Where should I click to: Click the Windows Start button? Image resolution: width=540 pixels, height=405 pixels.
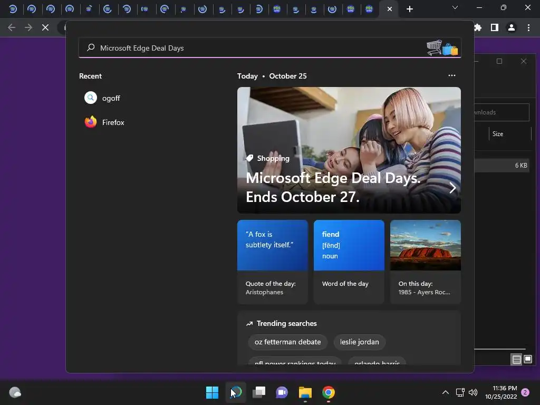click(x=212, y=392)
